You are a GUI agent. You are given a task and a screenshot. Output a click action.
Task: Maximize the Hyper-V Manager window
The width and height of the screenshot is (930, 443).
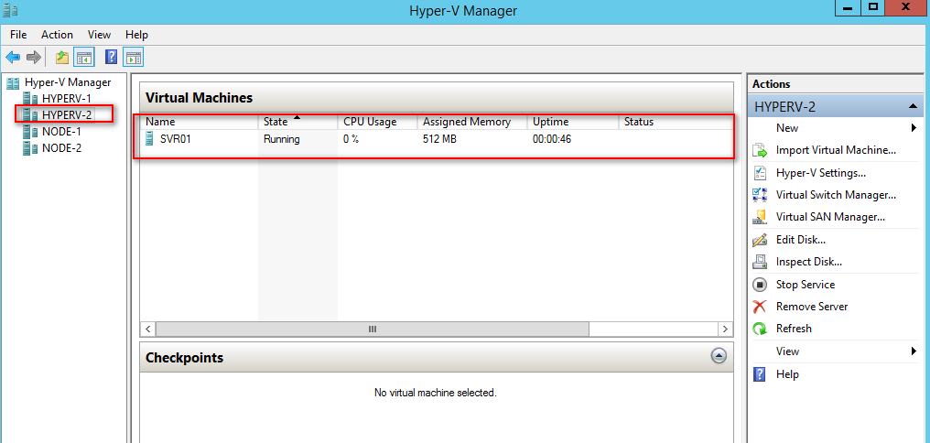tap(872, 7)
